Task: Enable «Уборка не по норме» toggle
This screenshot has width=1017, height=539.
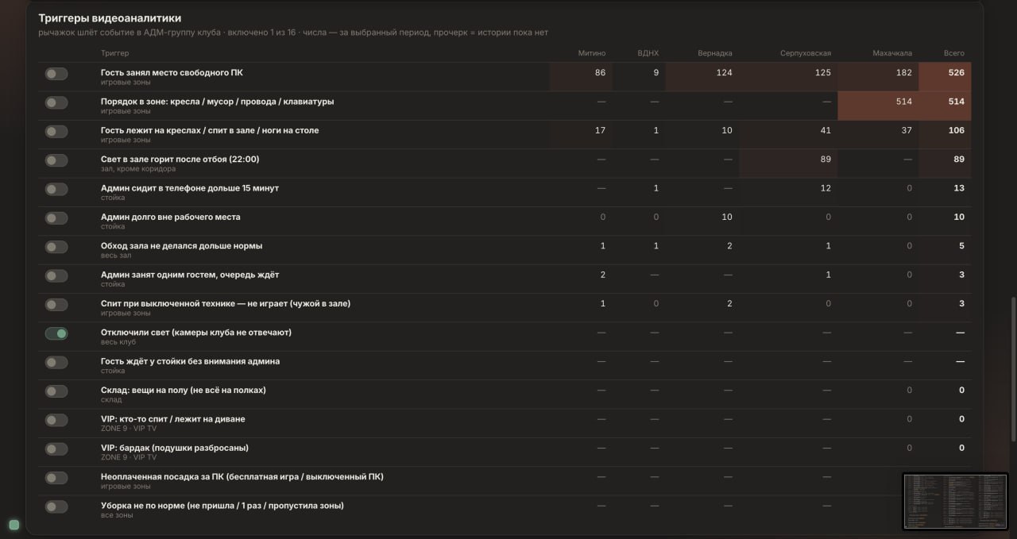Action: point(56,506)
